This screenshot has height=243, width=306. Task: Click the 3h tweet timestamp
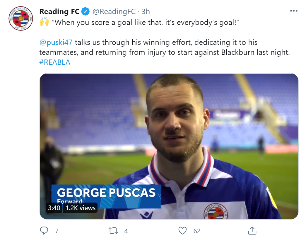pyautogui.click(x=146, y=11)
